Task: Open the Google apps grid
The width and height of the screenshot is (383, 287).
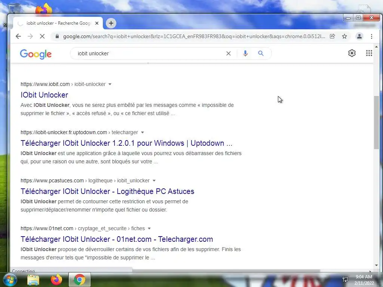Action: [369, 53]
